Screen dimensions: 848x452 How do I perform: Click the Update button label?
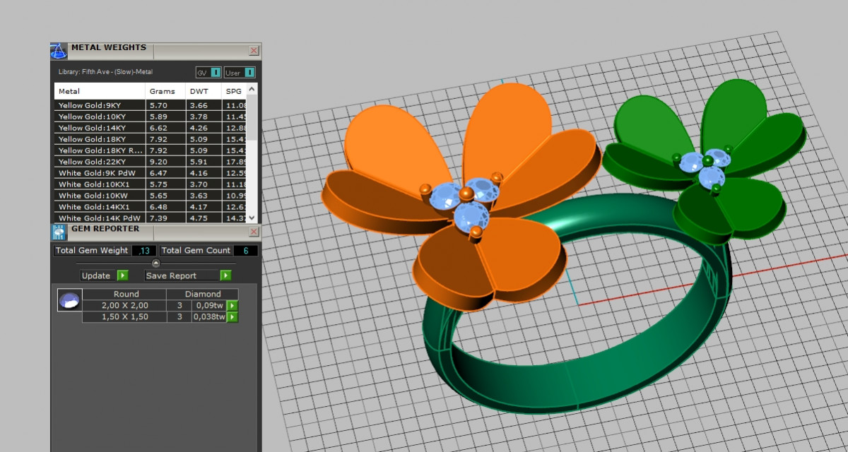coord(96,275)
